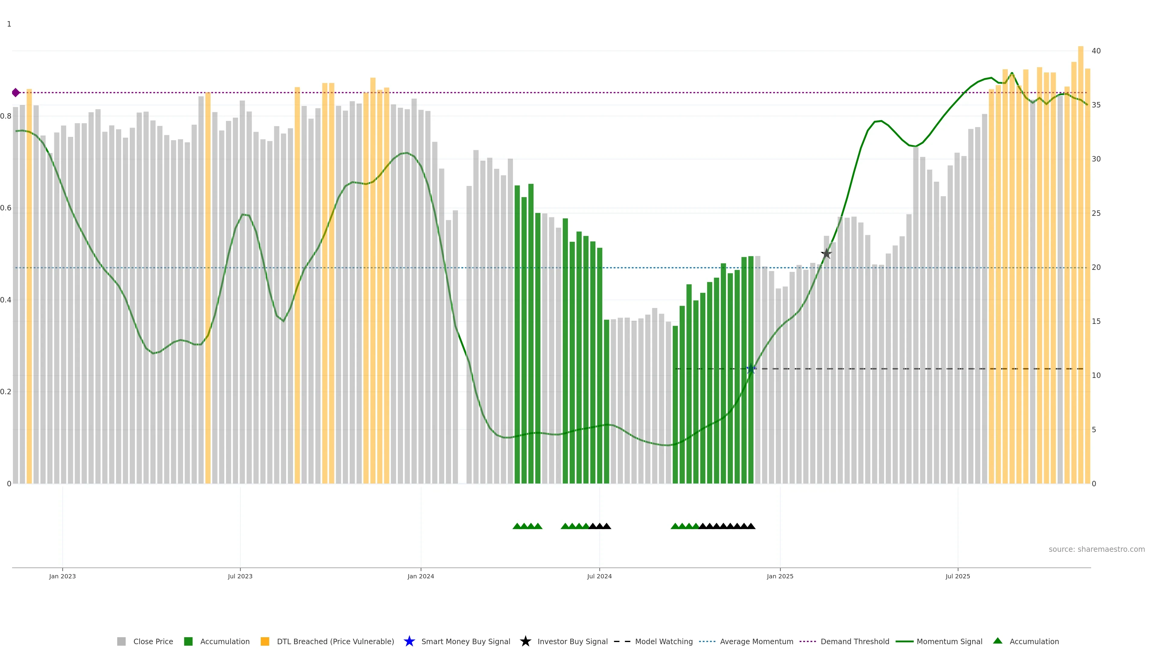Click the right axis value 20

[1096, 267]
